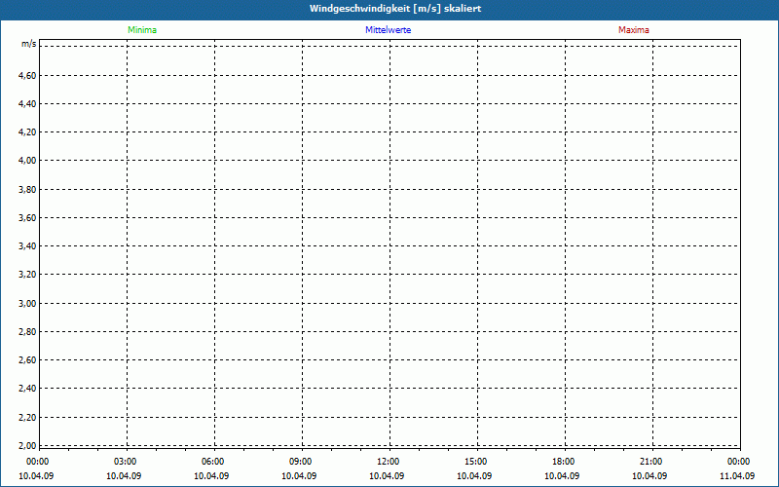Image resolution: width=779 pixels, height=487 pixels.
Task: Select the 3,80 y-axis value
Action: click(27, 189)
